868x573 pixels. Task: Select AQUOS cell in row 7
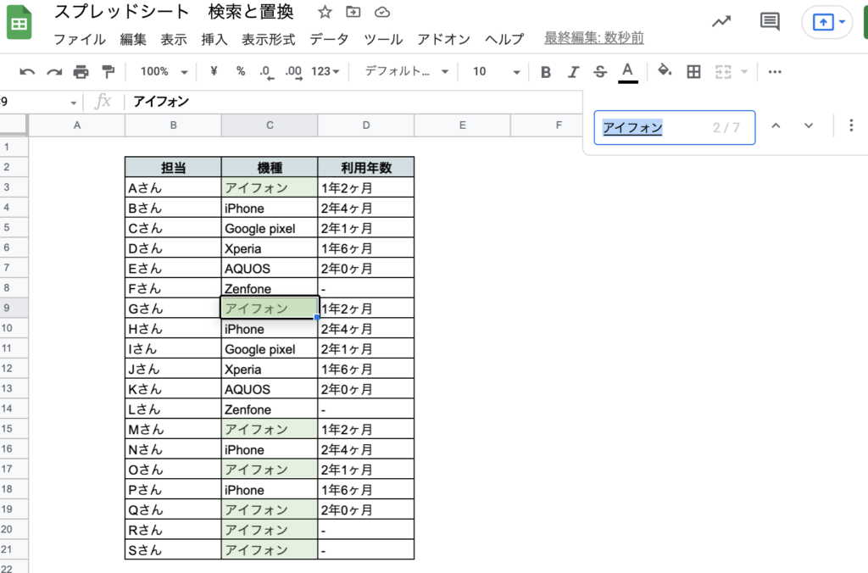pos(270,268)
